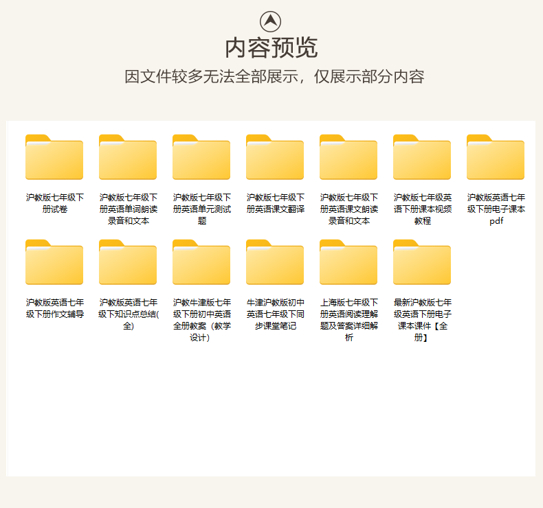The width and height of the screenshot is (543, 508).
Task: Click the label 牛津沪教版初中英语七年级下同步课堂笔记
Action: coord(276,314)
